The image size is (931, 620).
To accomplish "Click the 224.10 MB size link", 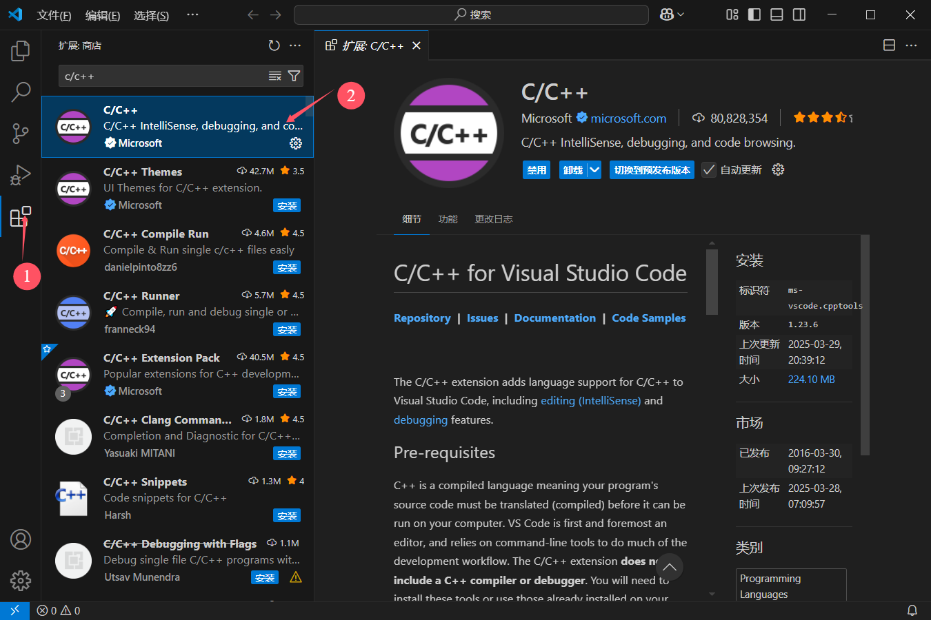I will [x=811, y=379].
